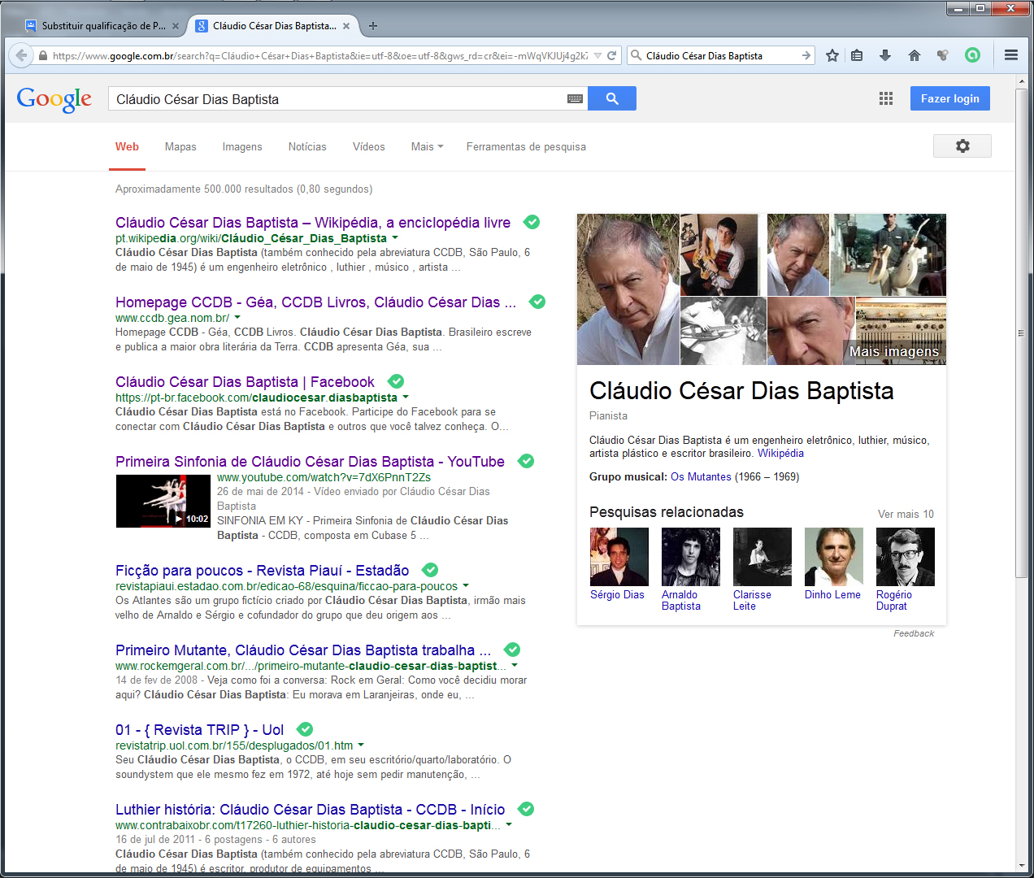Click green safety checkmark beside Wikipédia result

pyautogui.click(x=532, y=222)
